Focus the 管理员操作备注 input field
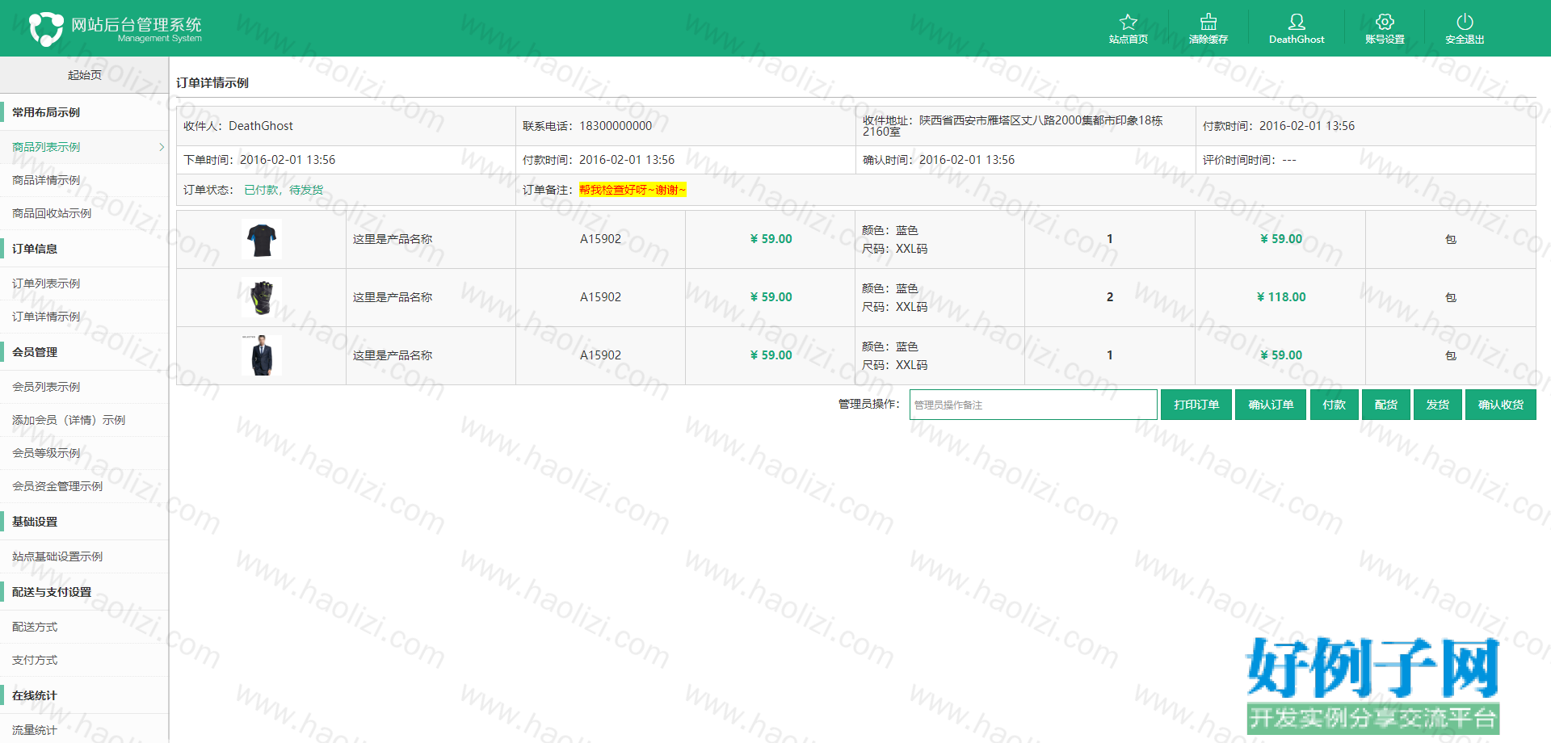Screen dimensions: 1551x743 click(1033, 405)
